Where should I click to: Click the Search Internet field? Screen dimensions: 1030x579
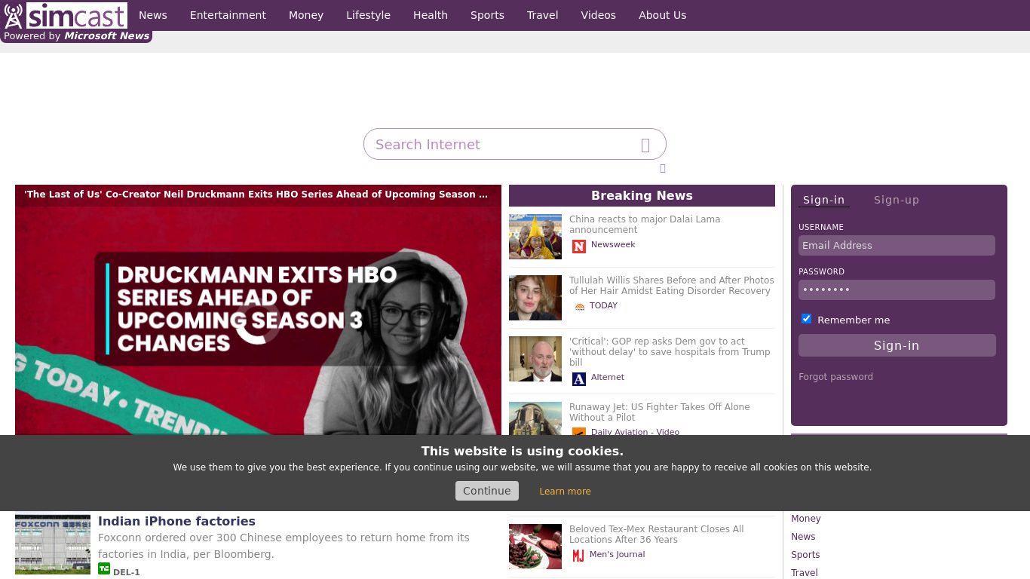pyautogui.click(x=515, y=144)
